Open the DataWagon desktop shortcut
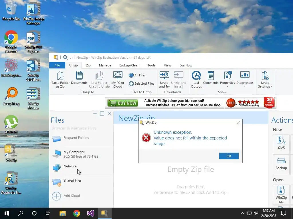Screen dimensions: 293x219 11,68
